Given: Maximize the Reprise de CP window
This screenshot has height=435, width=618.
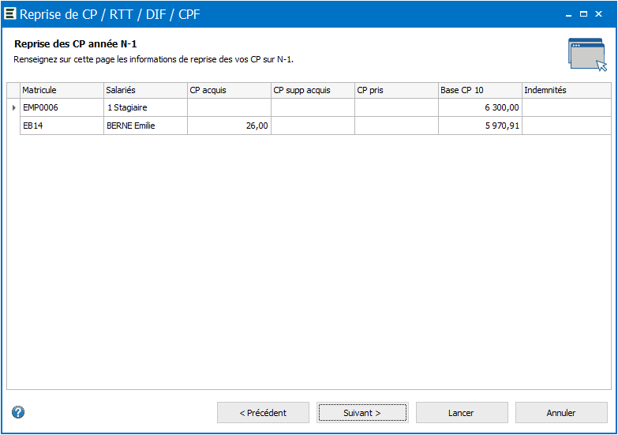Looking at the screenshot, I should click(583, 14).
